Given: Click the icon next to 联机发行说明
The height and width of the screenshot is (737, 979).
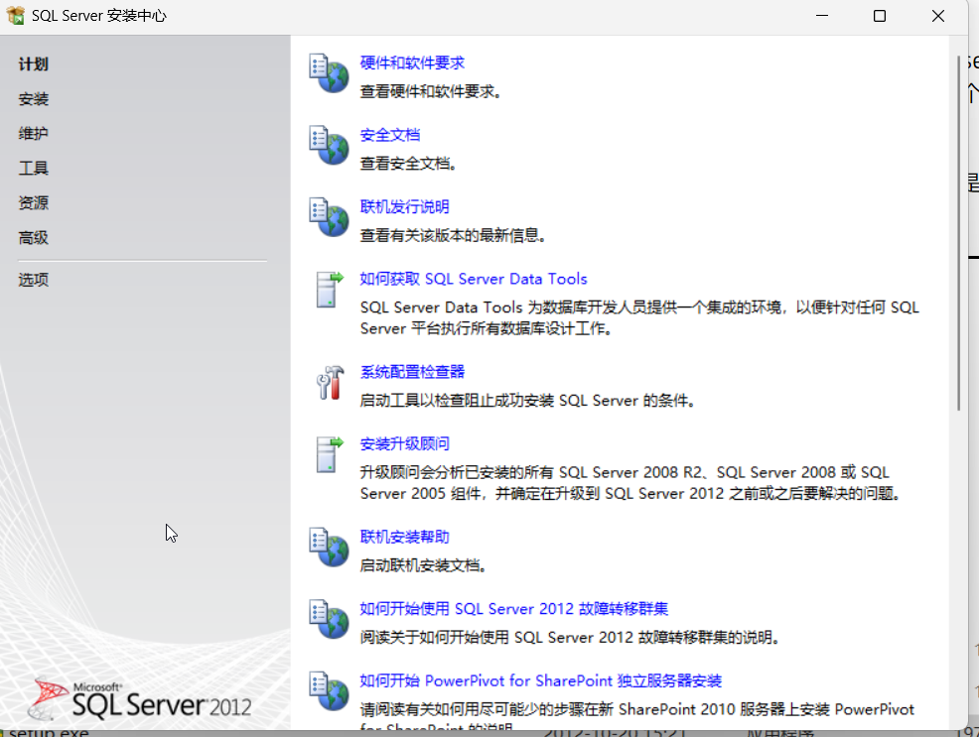Looking at the screenshot, I should pos(329,217).
